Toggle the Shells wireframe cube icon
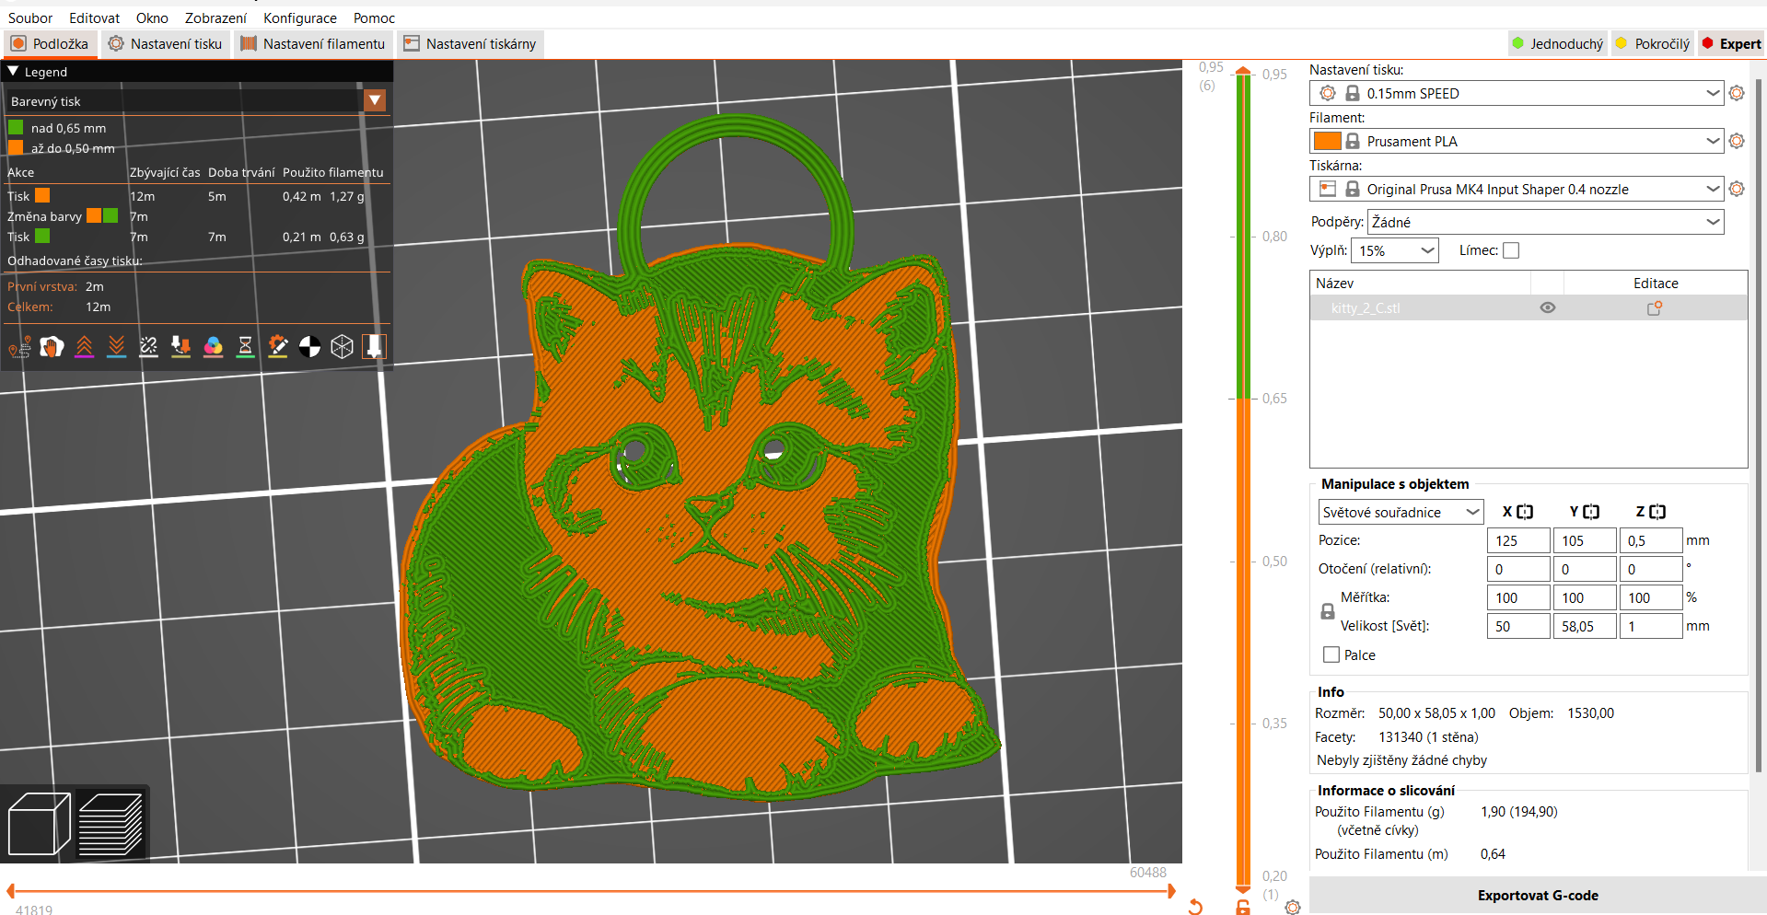 342,347
